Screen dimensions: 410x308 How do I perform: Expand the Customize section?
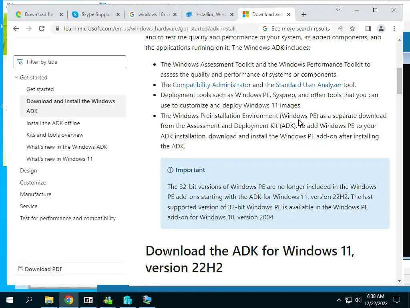pos(33,182)
